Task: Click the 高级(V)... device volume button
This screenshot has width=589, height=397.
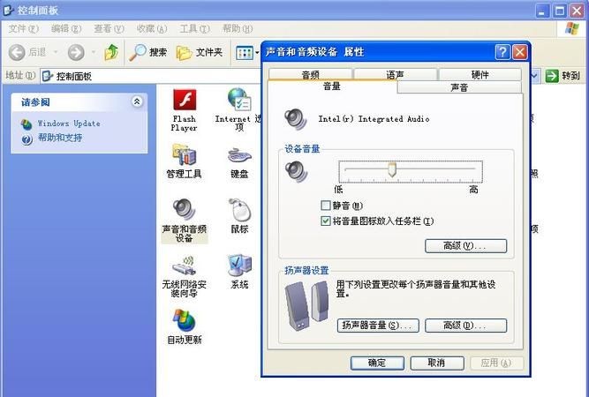Action: tap(465, 246)
